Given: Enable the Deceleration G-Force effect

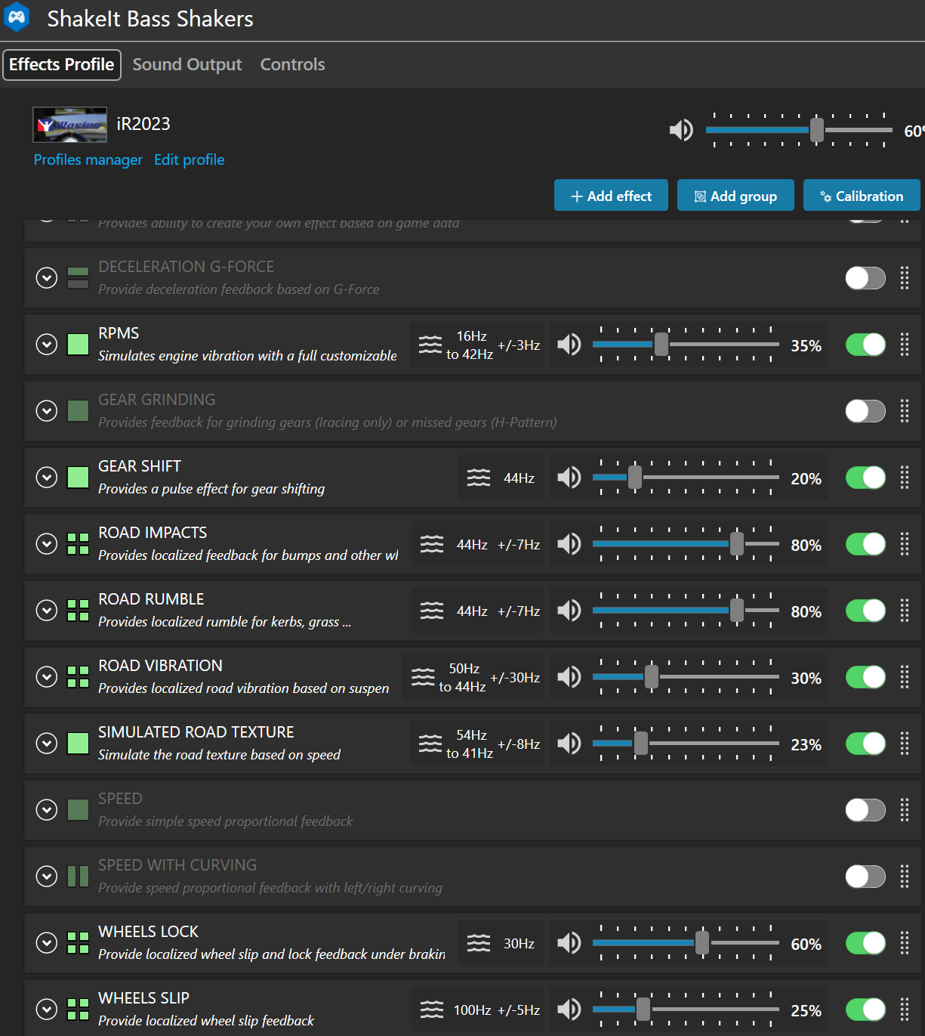Looking at the screenshot, I should click(865, 278).
